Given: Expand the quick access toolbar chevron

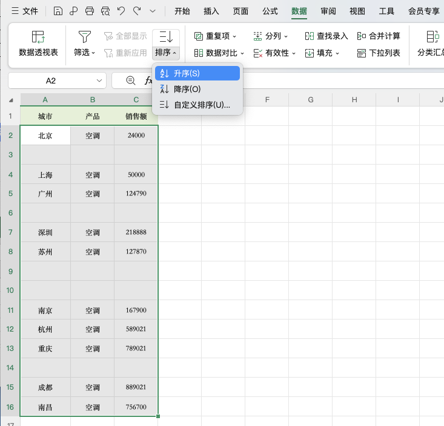Looking at the screenshot, I should (x=153, y=11).
